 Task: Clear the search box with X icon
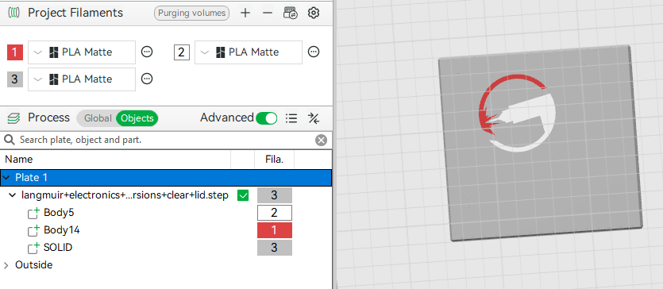[322, 141]
